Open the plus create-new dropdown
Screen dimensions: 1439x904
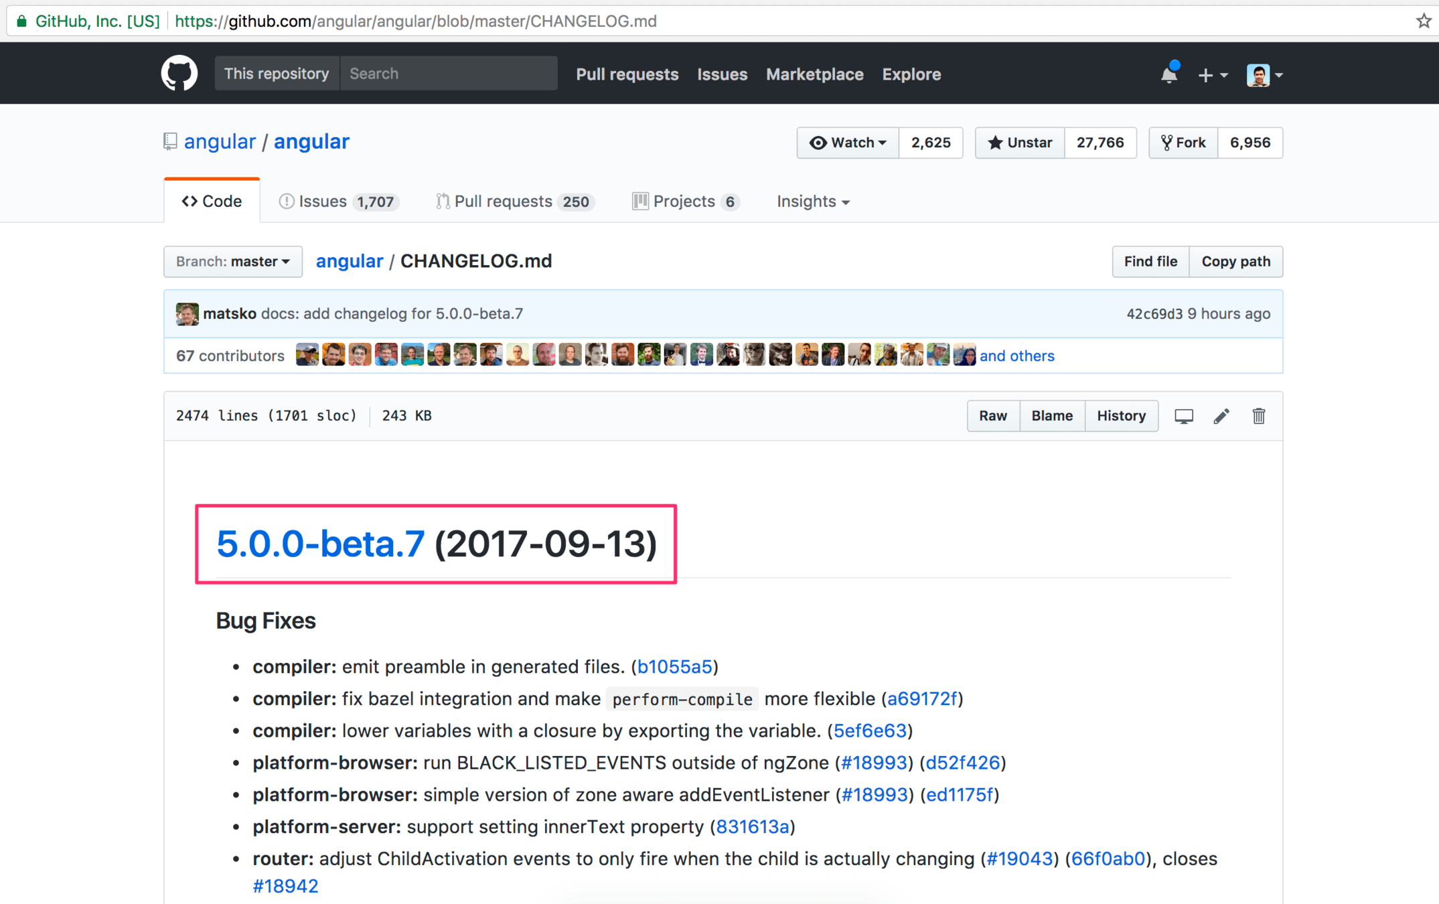(x=1212, y=74)
